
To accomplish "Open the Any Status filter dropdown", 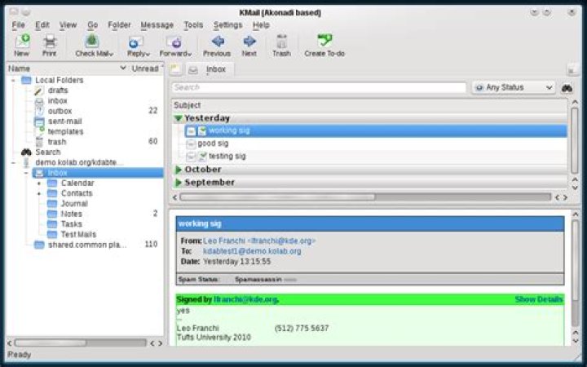I will pos(514,87).
